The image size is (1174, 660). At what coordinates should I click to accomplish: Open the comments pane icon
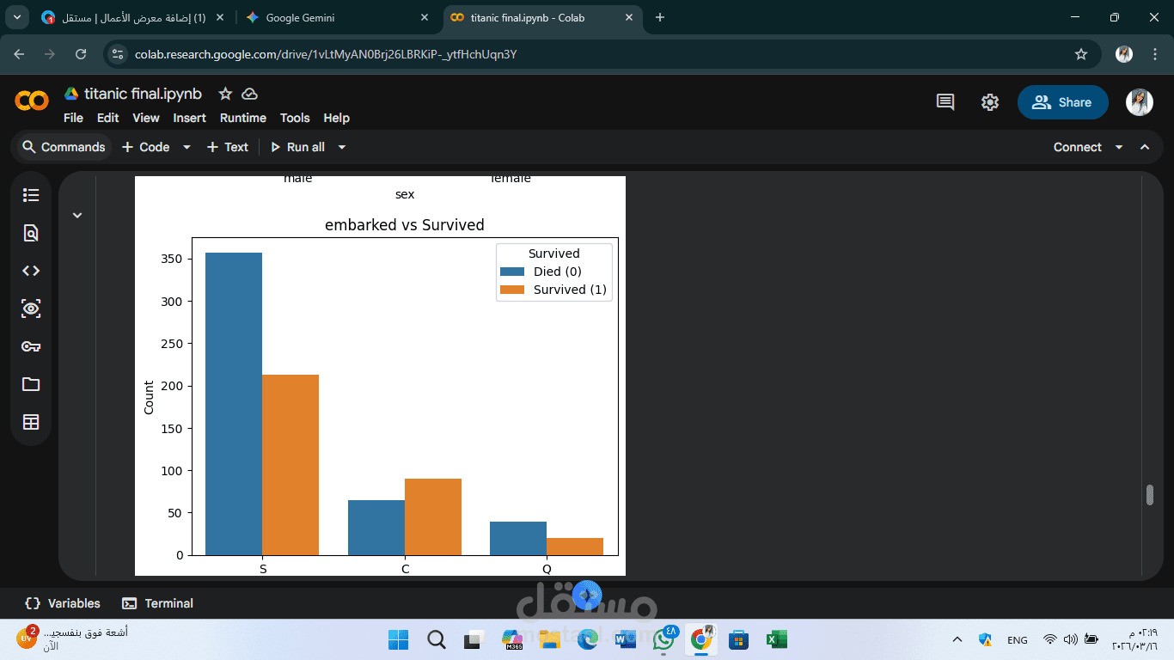click(x=945, y=102)
